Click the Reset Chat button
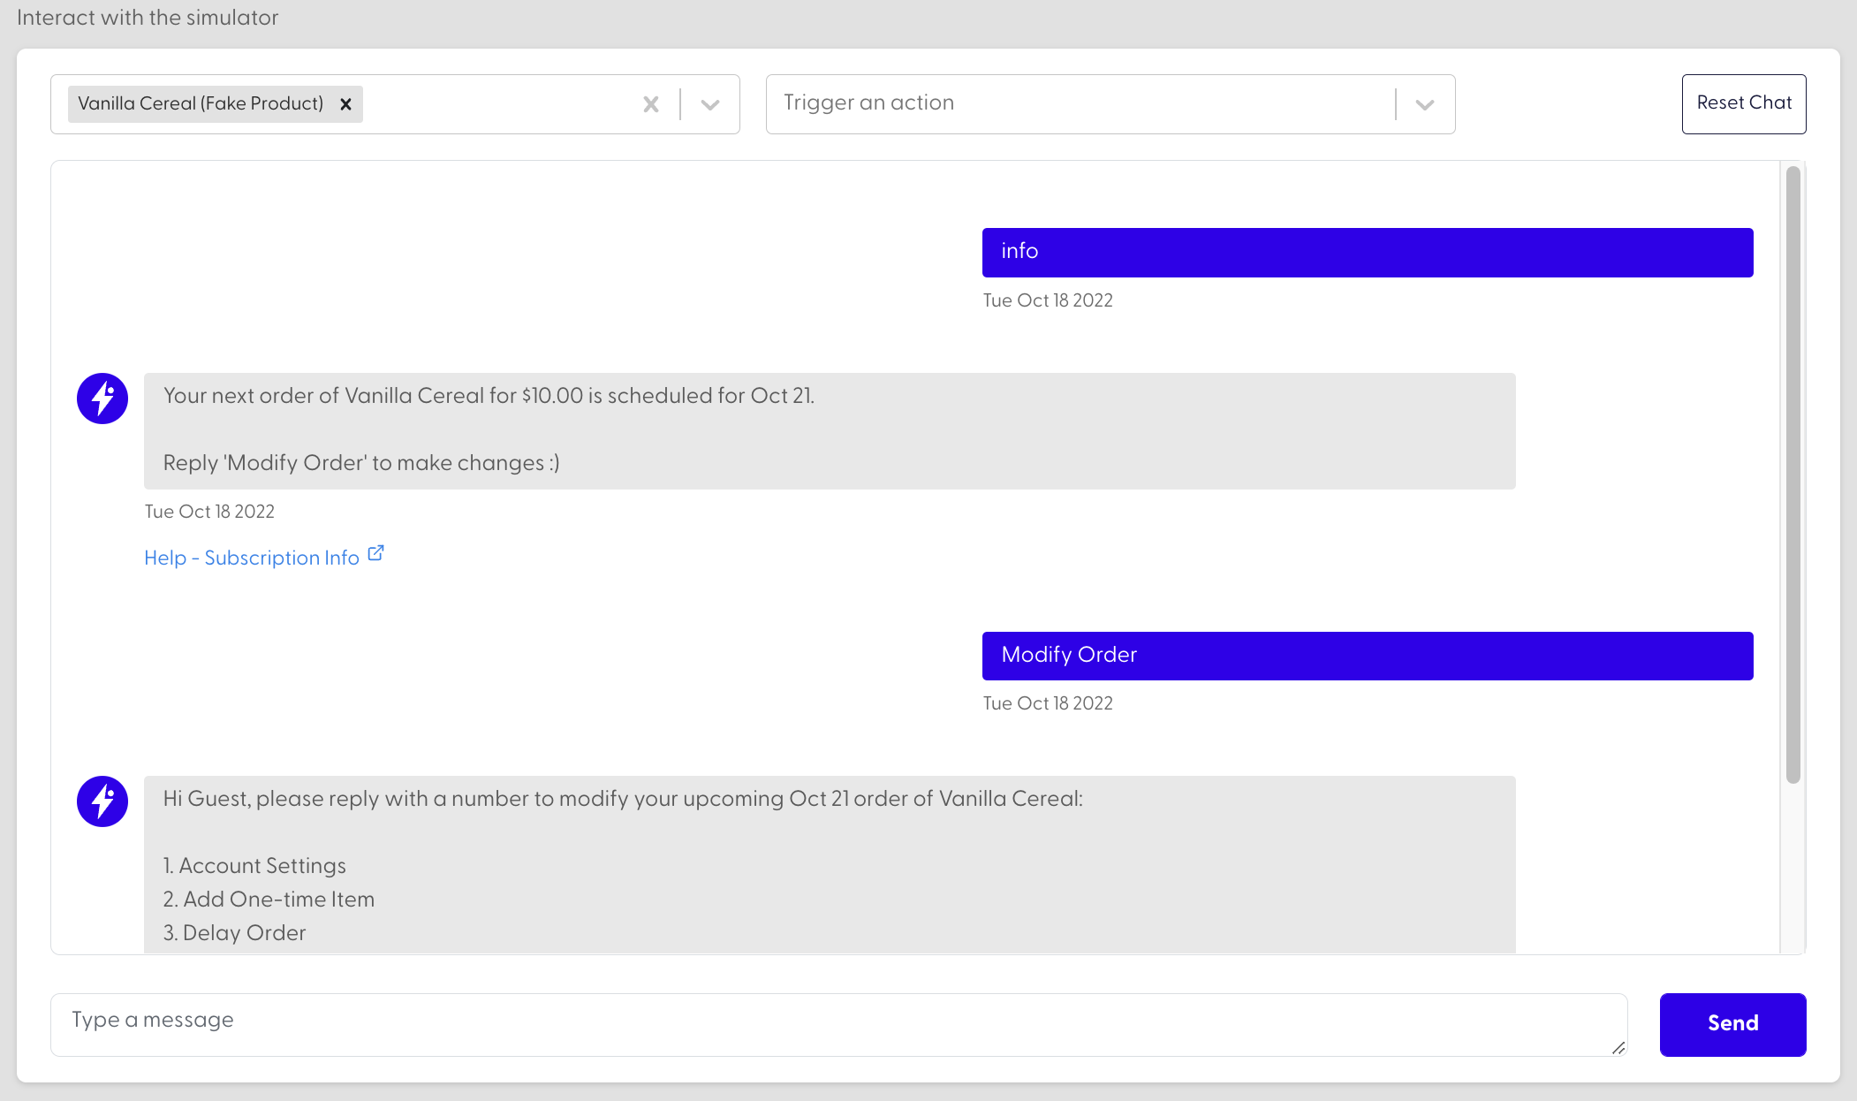Screen dimensions: 1857x1101 click(x=1744, y=104)
